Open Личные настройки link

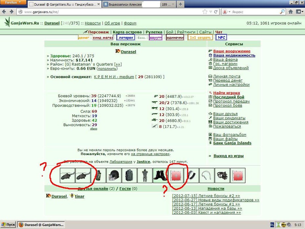(231, 85)
